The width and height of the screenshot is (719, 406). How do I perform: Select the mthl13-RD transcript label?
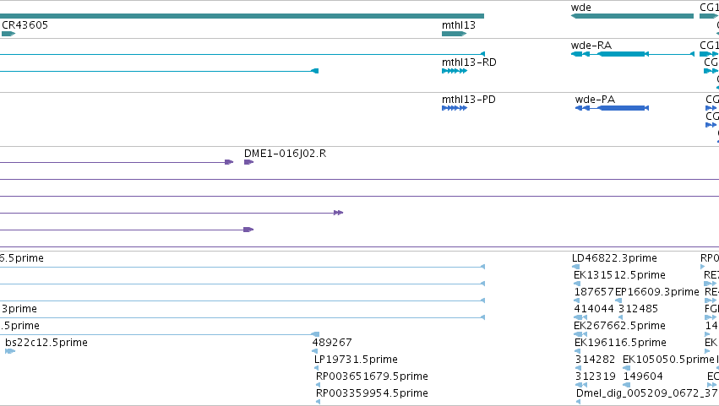pos(469,62)
